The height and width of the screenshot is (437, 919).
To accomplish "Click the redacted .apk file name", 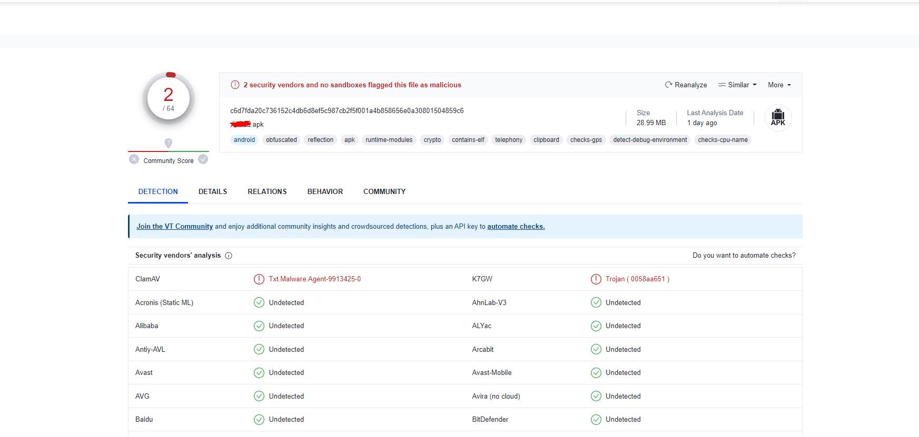I will 247,124.
